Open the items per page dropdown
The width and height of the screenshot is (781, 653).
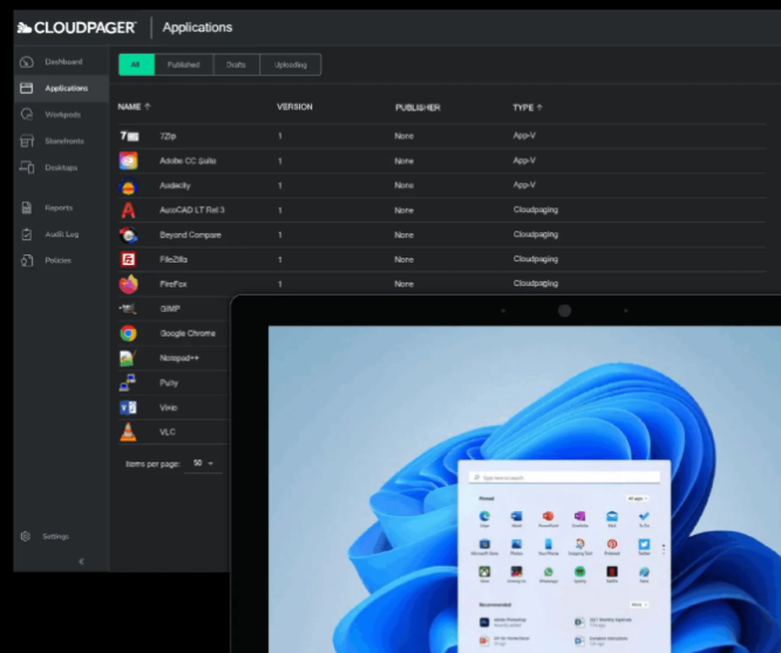point(203,463)
